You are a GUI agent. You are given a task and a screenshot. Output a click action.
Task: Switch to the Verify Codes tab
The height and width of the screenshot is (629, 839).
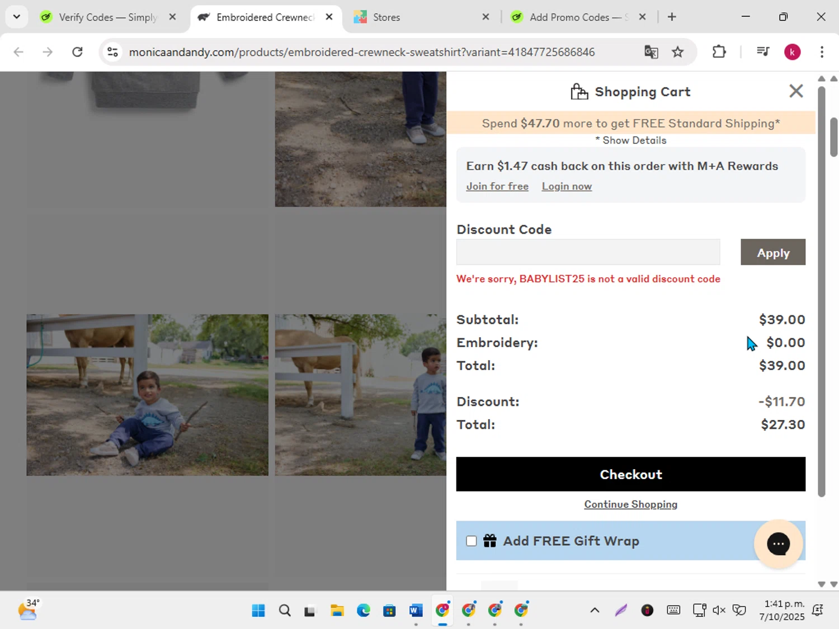[107, 17]
